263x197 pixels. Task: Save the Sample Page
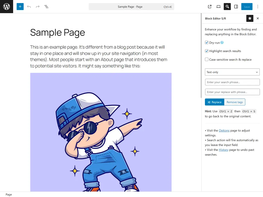pyautogui.click(x=247, y=6)
